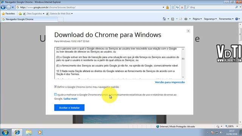This screenshot has width=242, height=136.
Task: Open the Versão para impressão link
Action: tap(170, 82)
